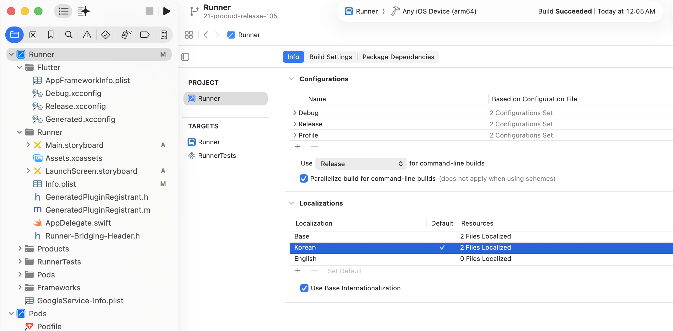The height and width of the screenshot is (331, 673).
Task: Add a new localization with plus button
Action: (x=298, y=271)
